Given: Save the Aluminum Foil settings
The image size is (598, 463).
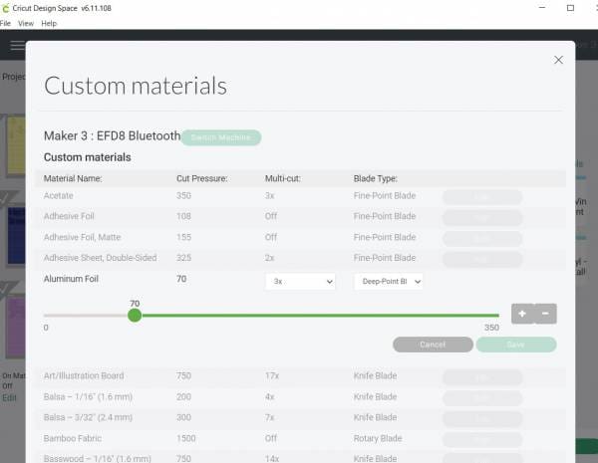Looking at the screenshot, I should [x=516, y=345].
